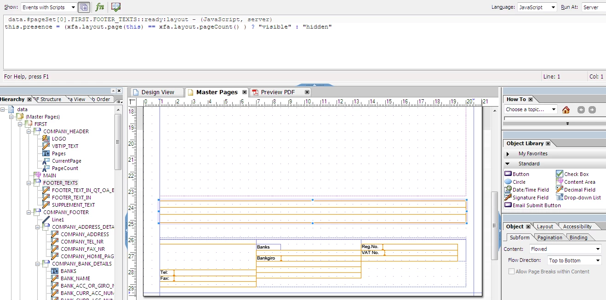This screenshot has width=606, height=300.
Task: Open the Binding tab
Action: tap(578, 238)
